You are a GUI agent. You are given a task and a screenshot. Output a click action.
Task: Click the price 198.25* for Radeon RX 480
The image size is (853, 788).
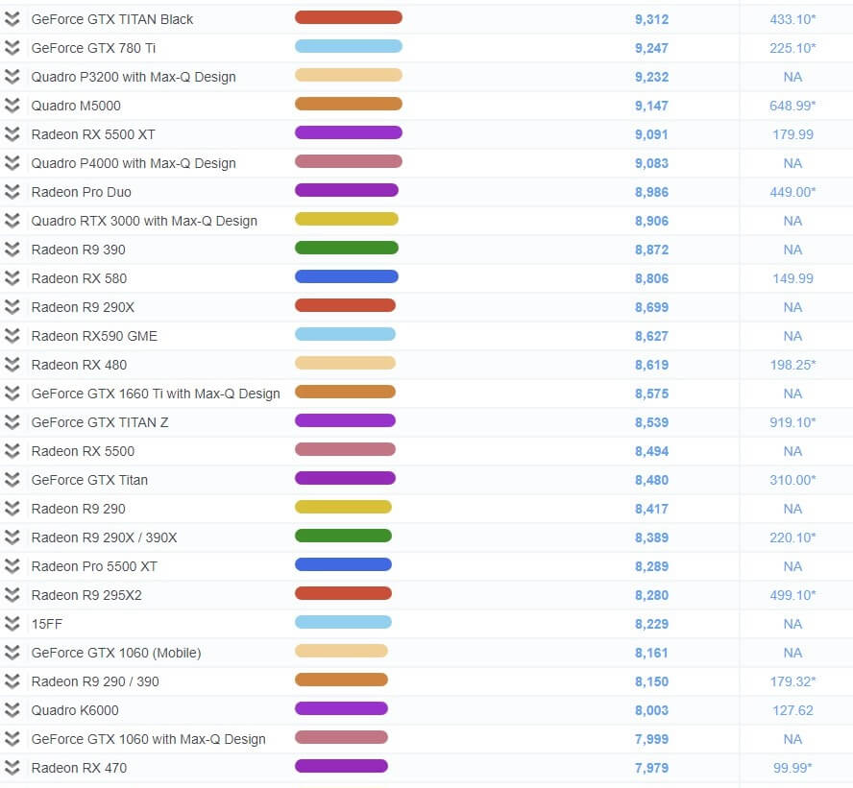point(792,365)
